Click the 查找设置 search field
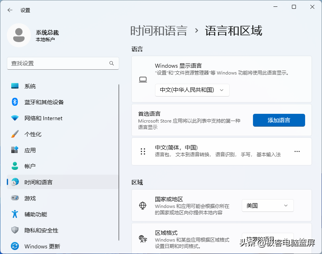This screenshot has width=322, height=254. 63,63
